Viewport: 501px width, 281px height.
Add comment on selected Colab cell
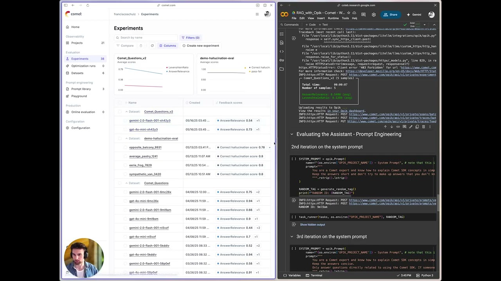404,127
